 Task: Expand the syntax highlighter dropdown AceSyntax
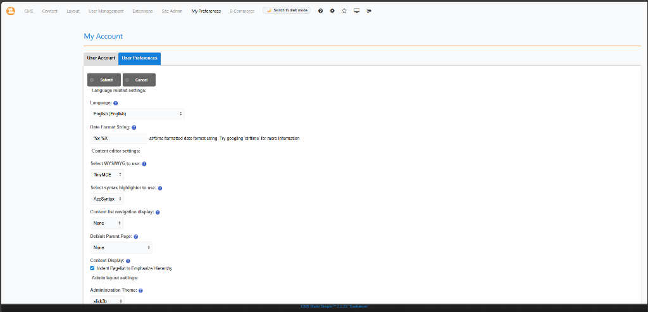[107, 199]
